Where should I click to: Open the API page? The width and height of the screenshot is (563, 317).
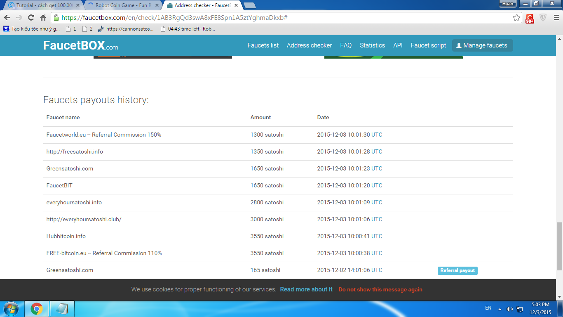click(x=398, y=45)
